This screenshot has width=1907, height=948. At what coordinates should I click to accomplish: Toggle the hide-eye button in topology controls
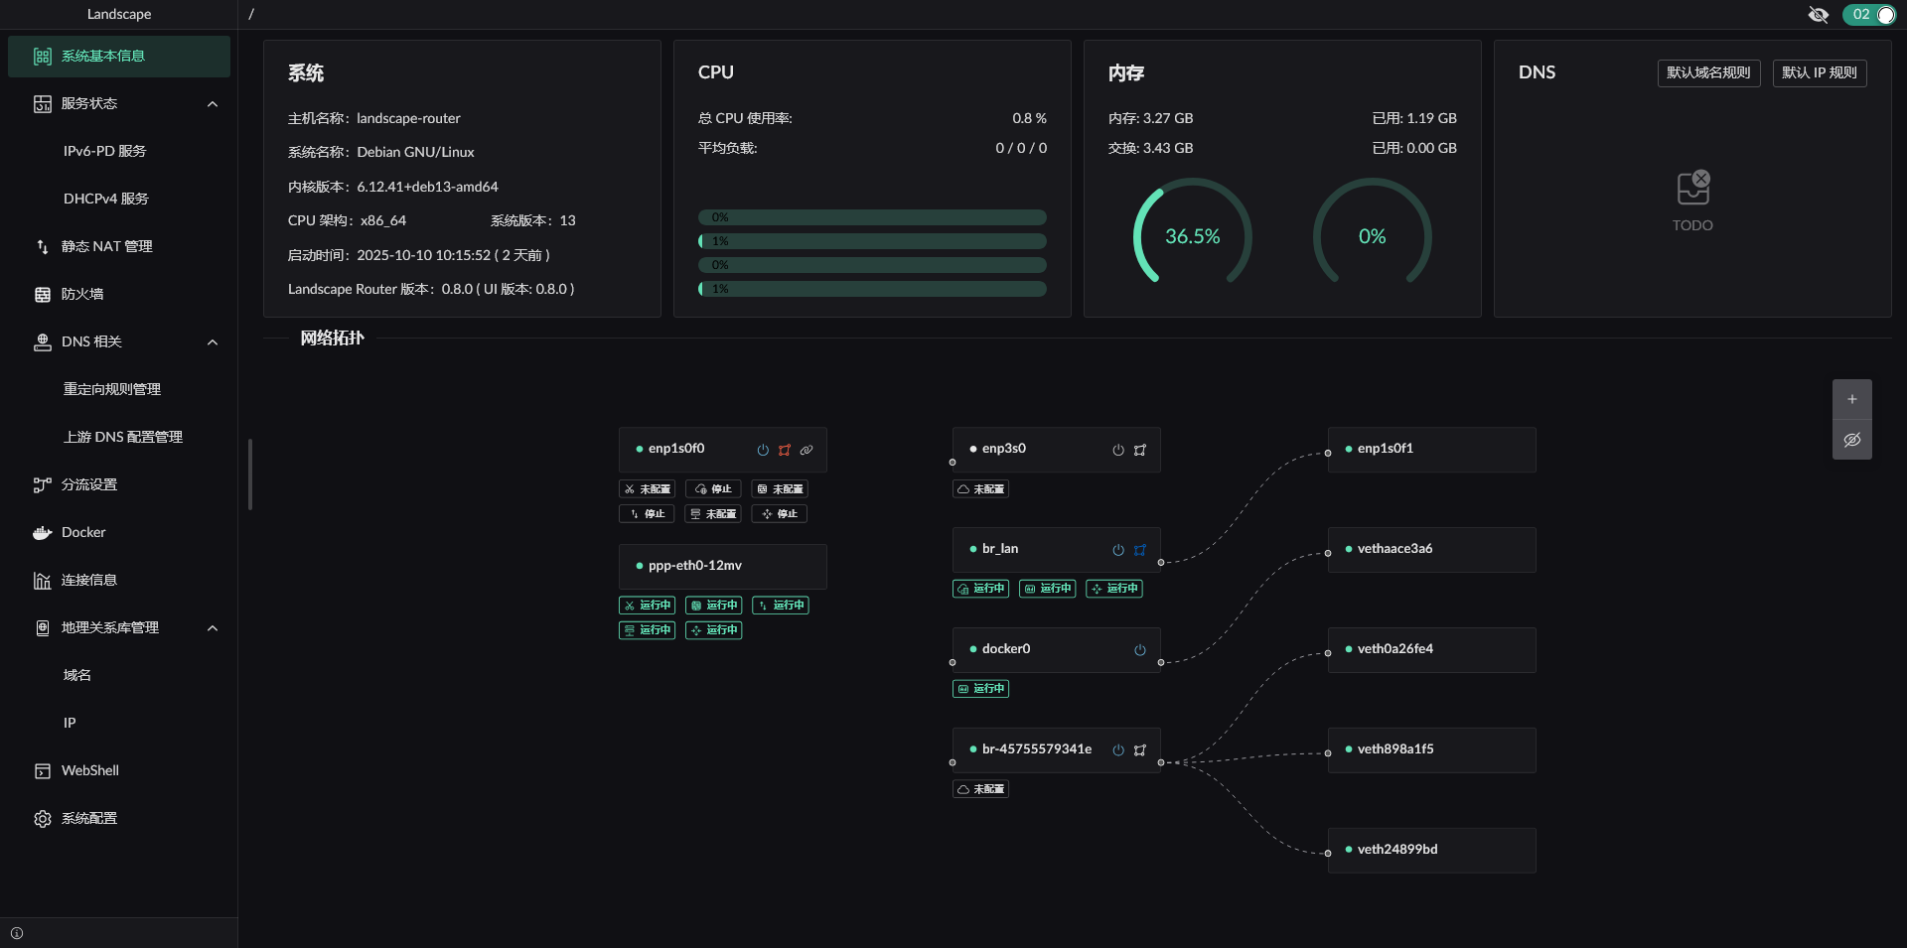(1851, 440)
